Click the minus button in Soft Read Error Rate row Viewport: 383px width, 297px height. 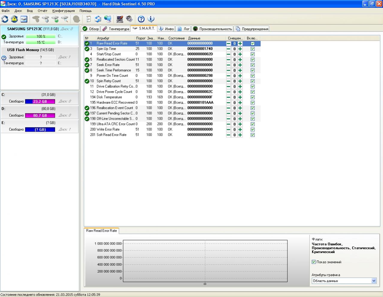pyautogui.click(x=228, y=135)
